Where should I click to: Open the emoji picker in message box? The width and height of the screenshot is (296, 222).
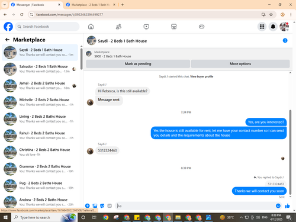pyautogui.click(x=278, y=206)
